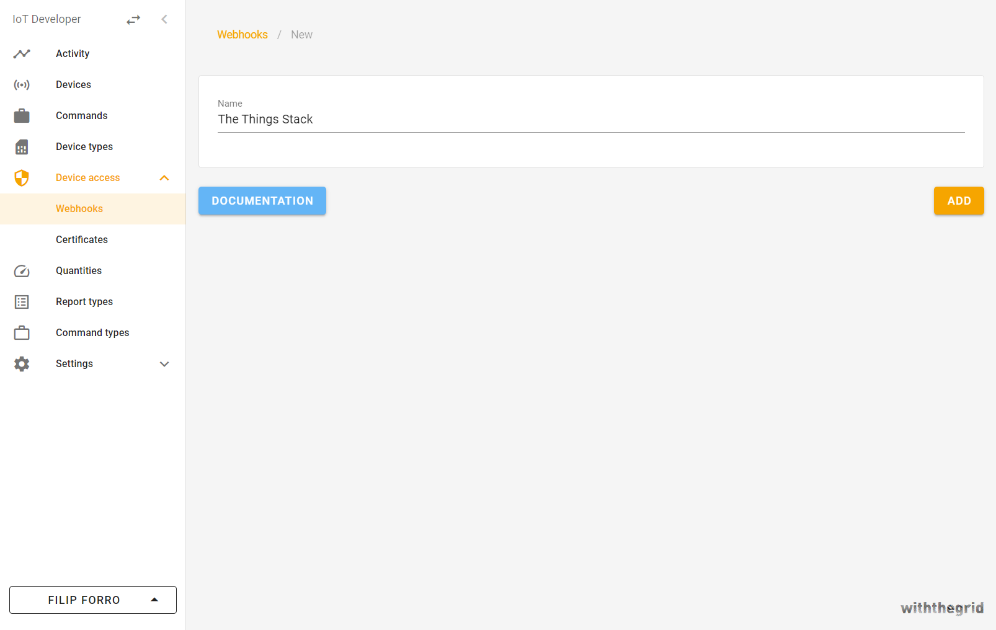Click the ADD button

(x=958, y=201)
